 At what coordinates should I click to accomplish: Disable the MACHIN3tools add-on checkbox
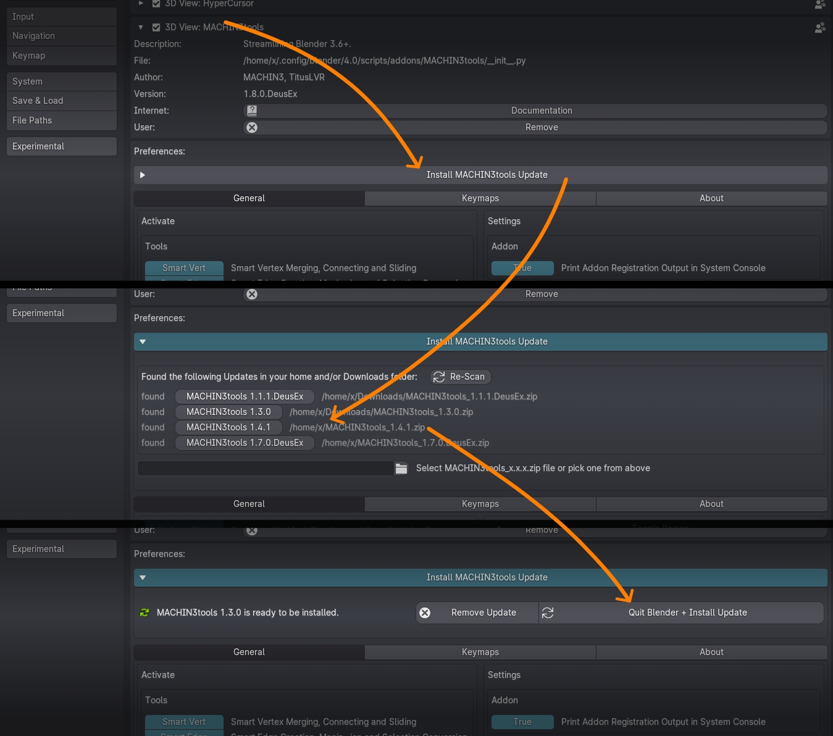(x=156, y=27)
